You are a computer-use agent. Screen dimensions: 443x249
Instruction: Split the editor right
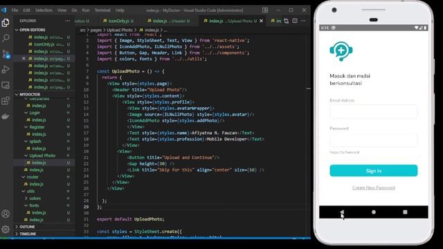[295, 21]
